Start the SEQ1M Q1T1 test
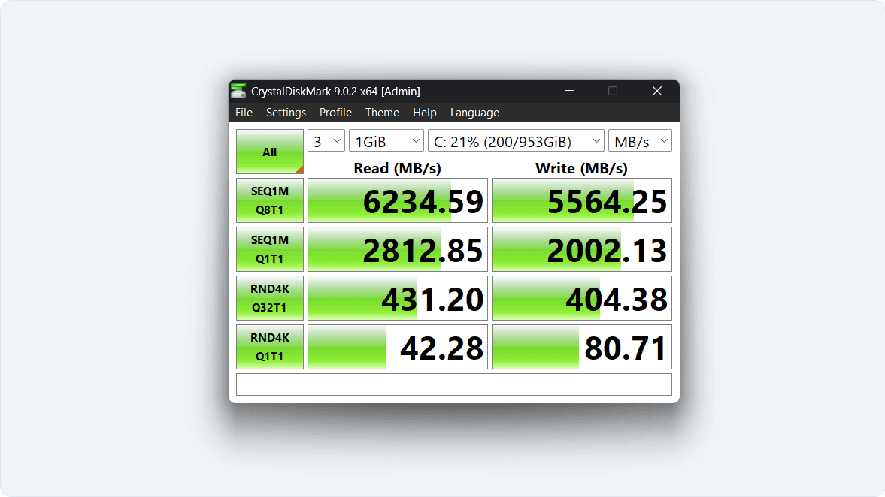The image size is (885, 497). click(270, 249)
